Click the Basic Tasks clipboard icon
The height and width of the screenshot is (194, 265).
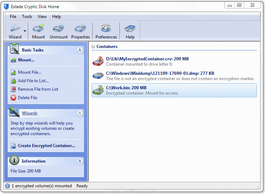click(x=14, y=49)
